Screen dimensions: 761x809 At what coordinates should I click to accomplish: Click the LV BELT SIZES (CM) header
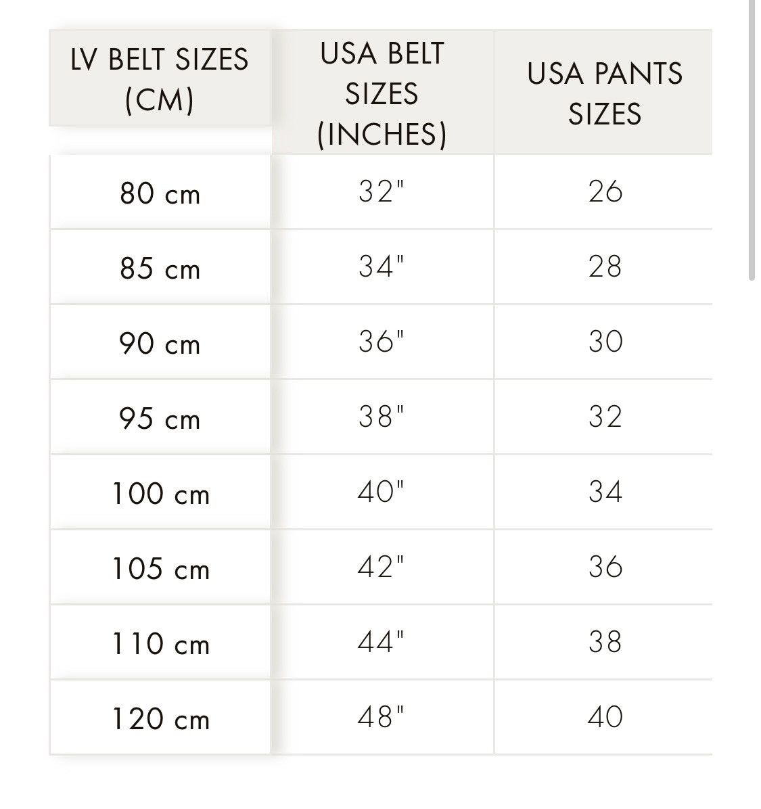pos(160,78)
